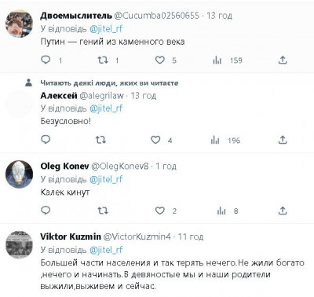Retweet Oleg Konev's tweet
Image resolution: width=314 pixels, height=297 pixels.
coord(103,211)
